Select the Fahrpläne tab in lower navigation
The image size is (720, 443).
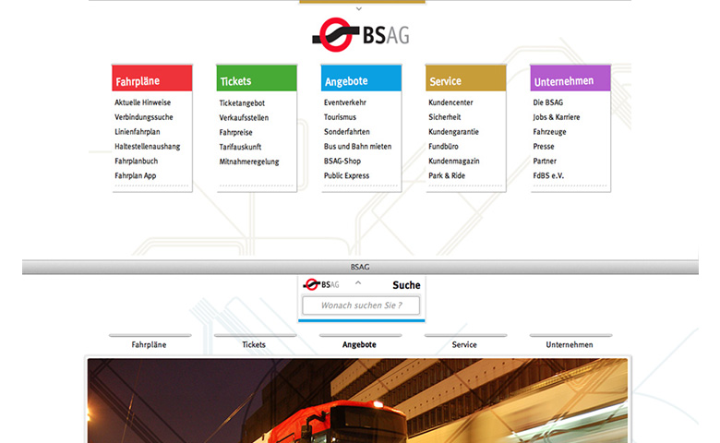150,344
